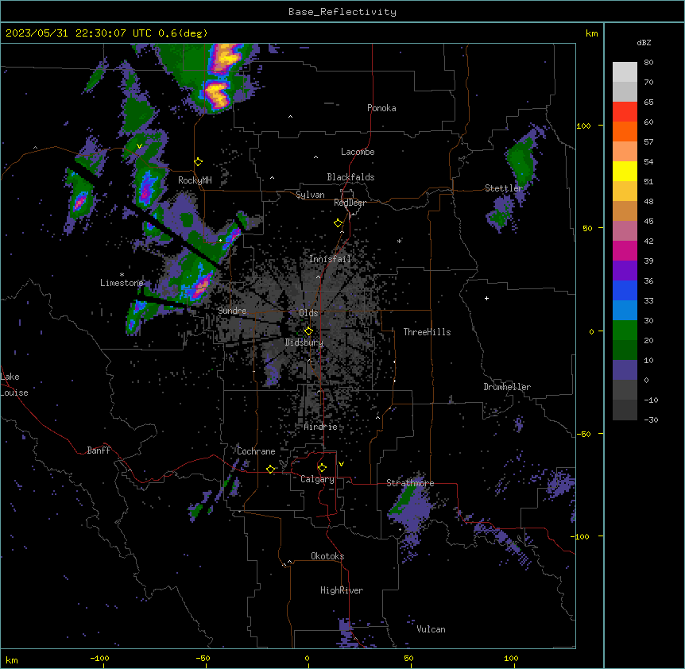685x669 pixels.
Task: Click the Didsbury town label
Action: click(x=304, y=342)
